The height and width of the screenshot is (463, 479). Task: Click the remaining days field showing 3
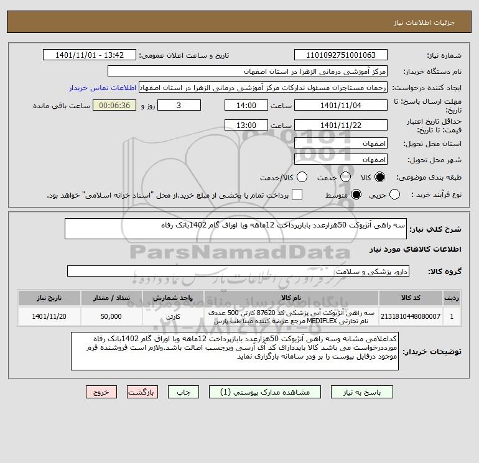(179, 105)
